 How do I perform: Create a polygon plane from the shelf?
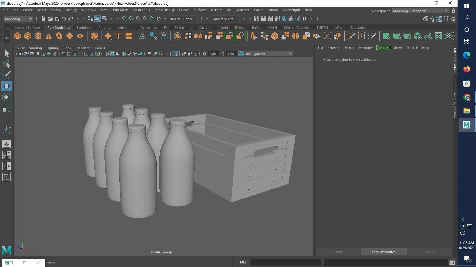tap(70, 36)
